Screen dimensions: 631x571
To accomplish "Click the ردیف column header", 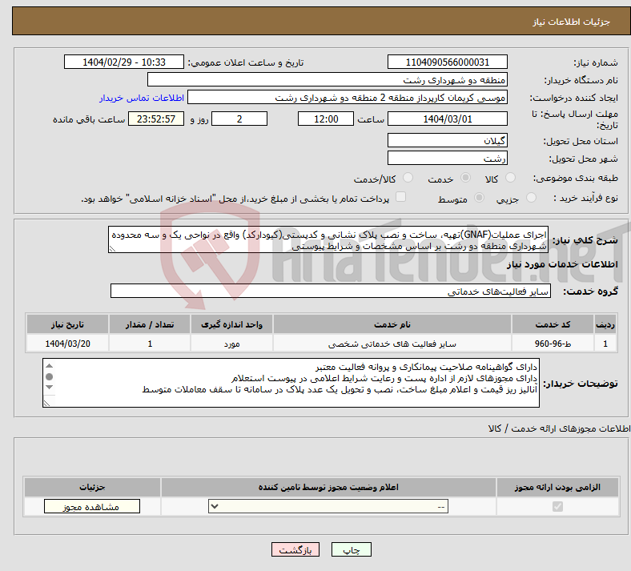I will point(605,324).
